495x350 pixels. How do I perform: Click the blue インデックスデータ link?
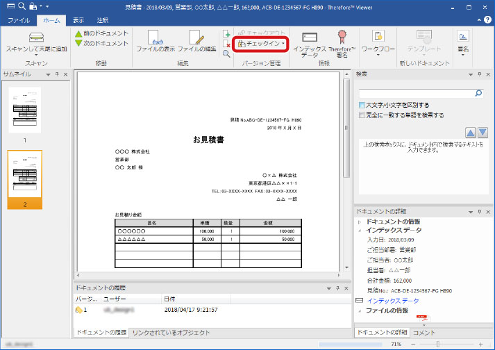392,301
